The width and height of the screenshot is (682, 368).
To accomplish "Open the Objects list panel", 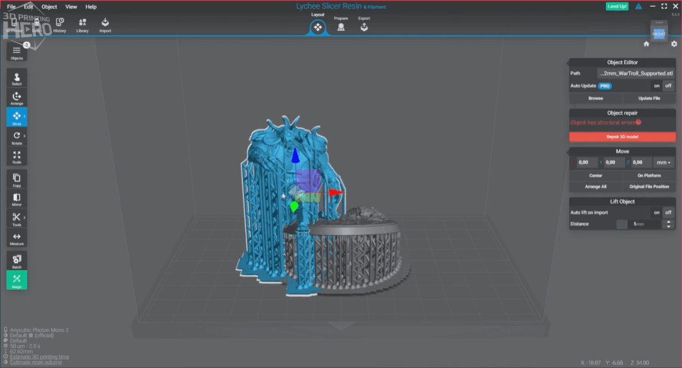I will pyautogui.click(x=17, y=52).
